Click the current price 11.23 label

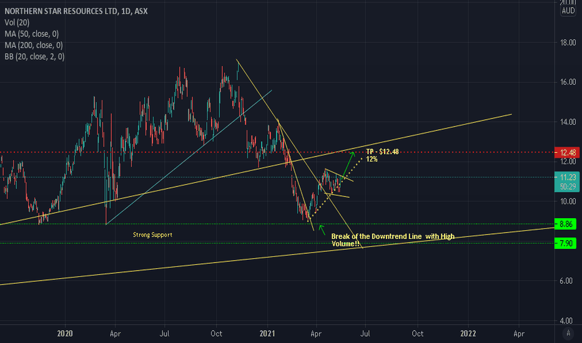567,177
